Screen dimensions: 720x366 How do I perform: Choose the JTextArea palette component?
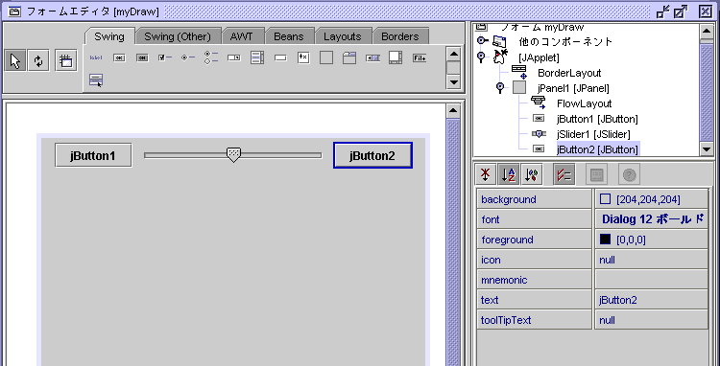[x=303, y=57]
